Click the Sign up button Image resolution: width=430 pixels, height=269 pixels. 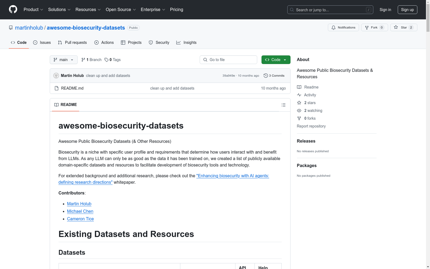[407, 10]
